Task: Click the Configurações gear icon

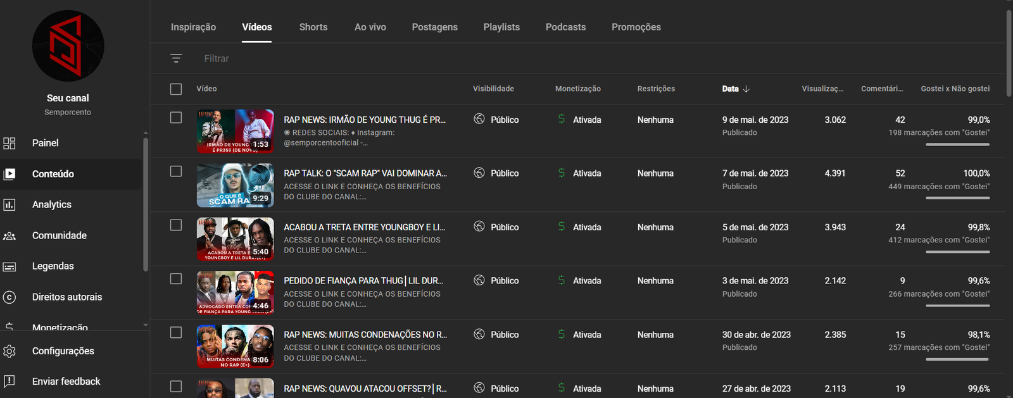Action: pyautogui.click(x=9, y=351)
